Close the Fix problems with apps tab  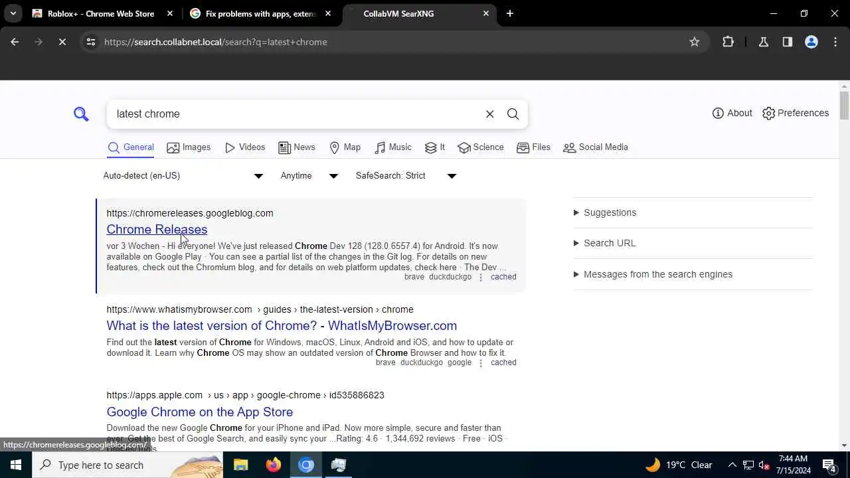pos(328,13)
